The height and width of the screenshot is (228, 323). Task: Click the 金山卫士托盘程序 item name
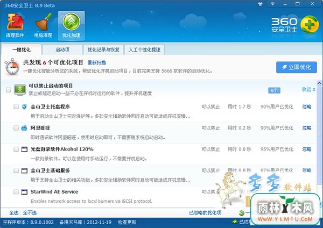50,106
